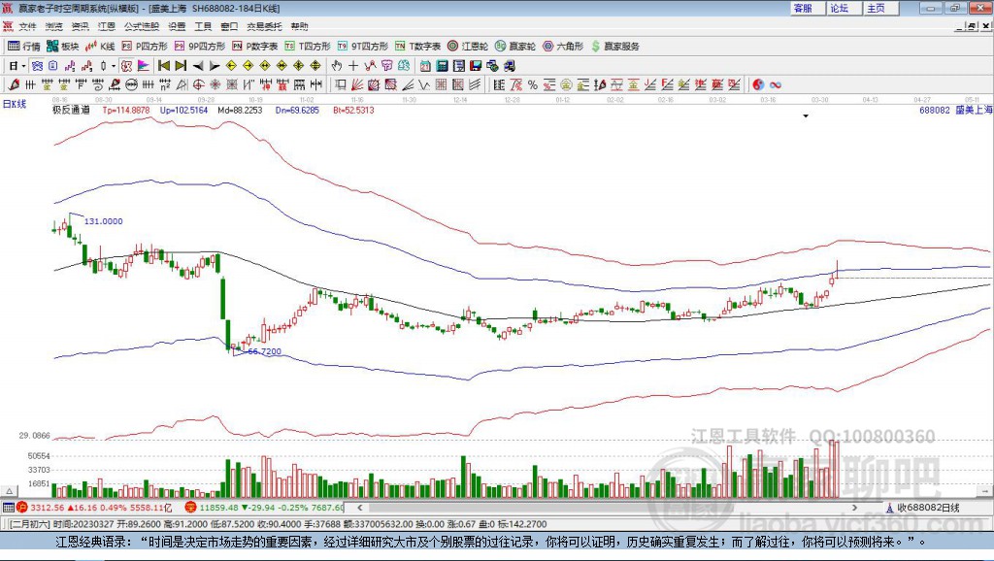Click the angle line drawing tool
Screen dimensions: 994x561
point(408,85)
